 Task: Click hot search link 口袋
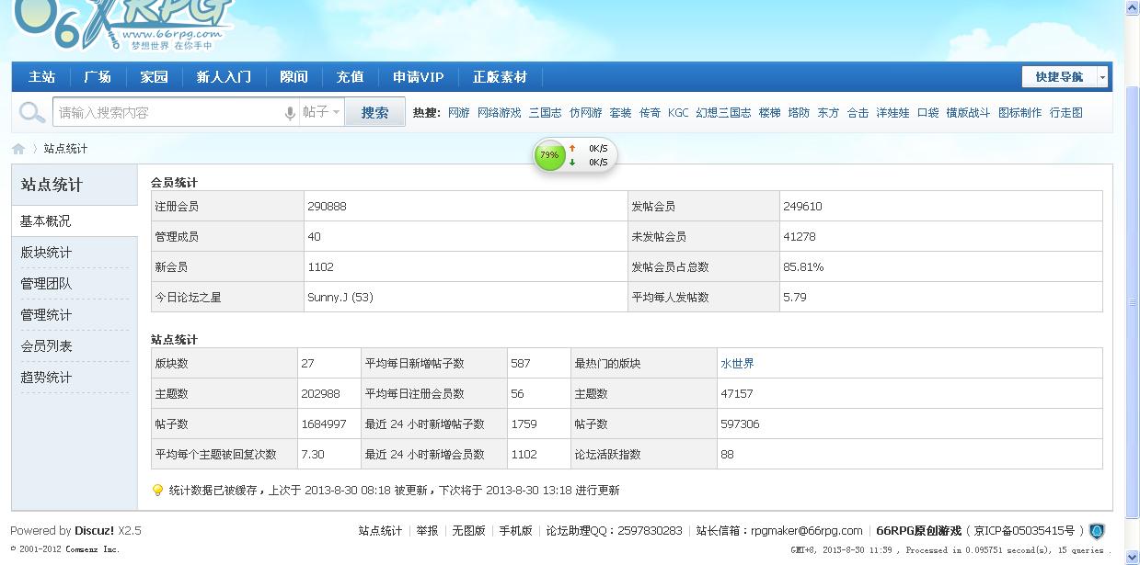[928, 113]
